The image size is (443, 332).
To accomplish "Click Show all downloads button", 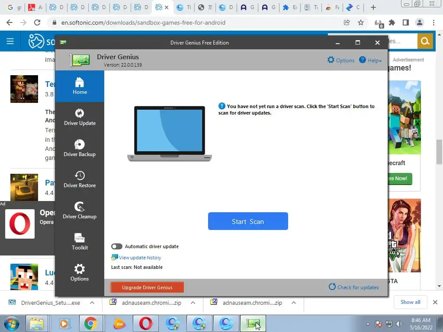I will (410, 302).
